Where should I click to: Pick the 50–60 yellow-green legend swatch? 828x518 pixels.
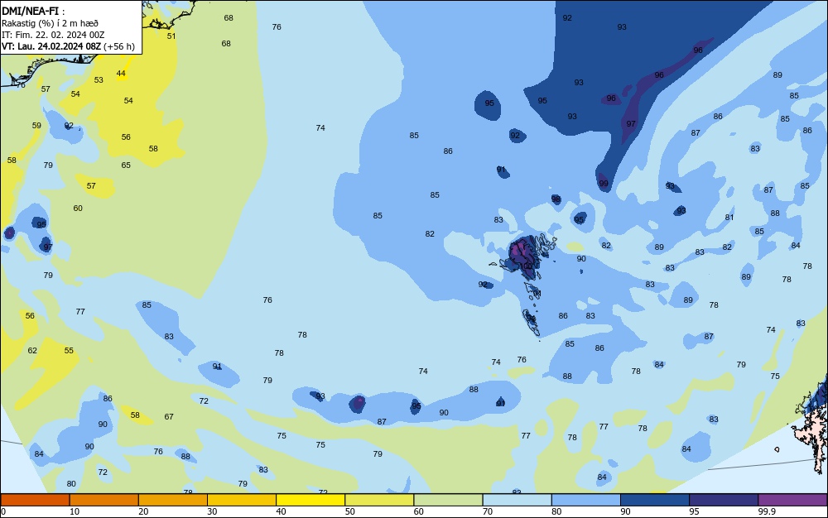379,500
